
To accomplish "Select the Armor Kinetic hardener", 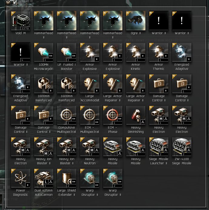I will [136, 52].
